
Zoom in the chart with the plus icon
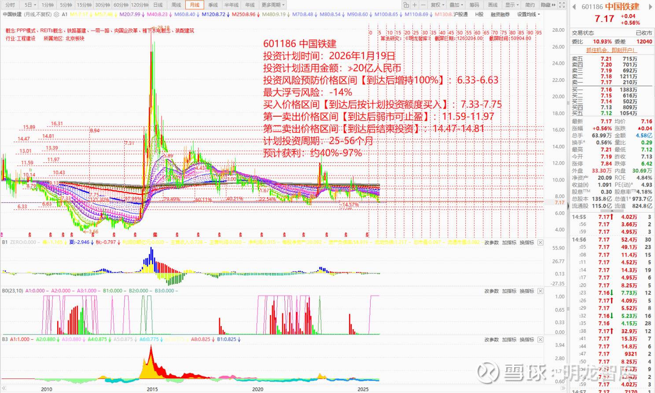tap(415, 5)
